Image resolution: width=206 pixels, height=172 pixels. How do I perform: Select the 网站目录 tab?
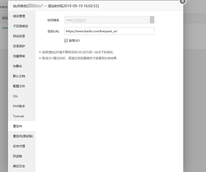pos(22,36)
